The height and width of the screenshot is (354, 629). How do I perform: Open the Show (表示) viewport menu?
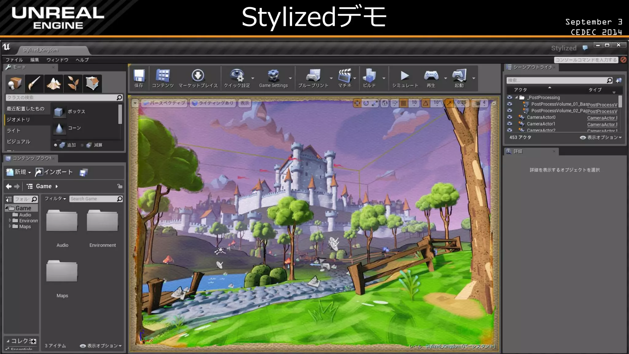click(x=244, y=103)
